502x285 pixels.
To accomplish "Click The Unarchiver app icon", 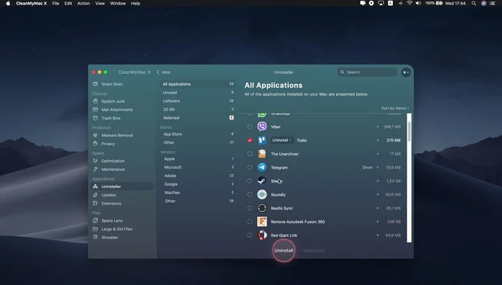I will tap(262, 154).
